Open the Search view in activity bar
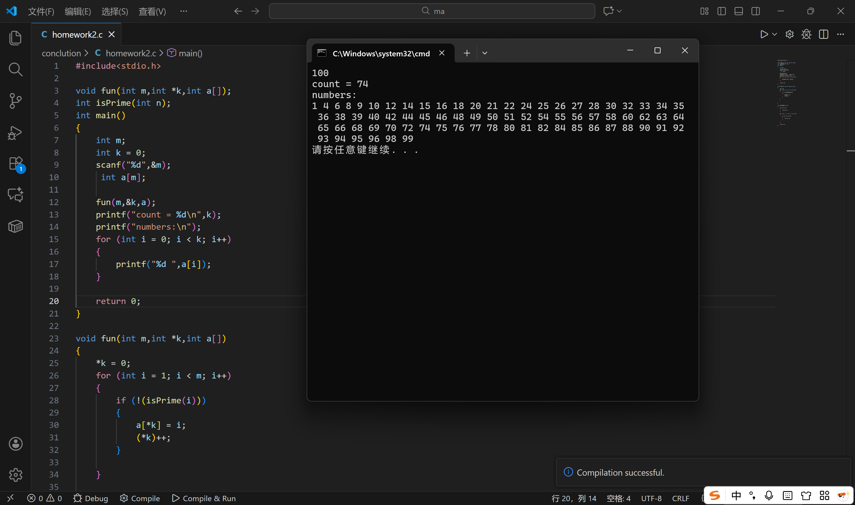855x505 pixels. 15,69
